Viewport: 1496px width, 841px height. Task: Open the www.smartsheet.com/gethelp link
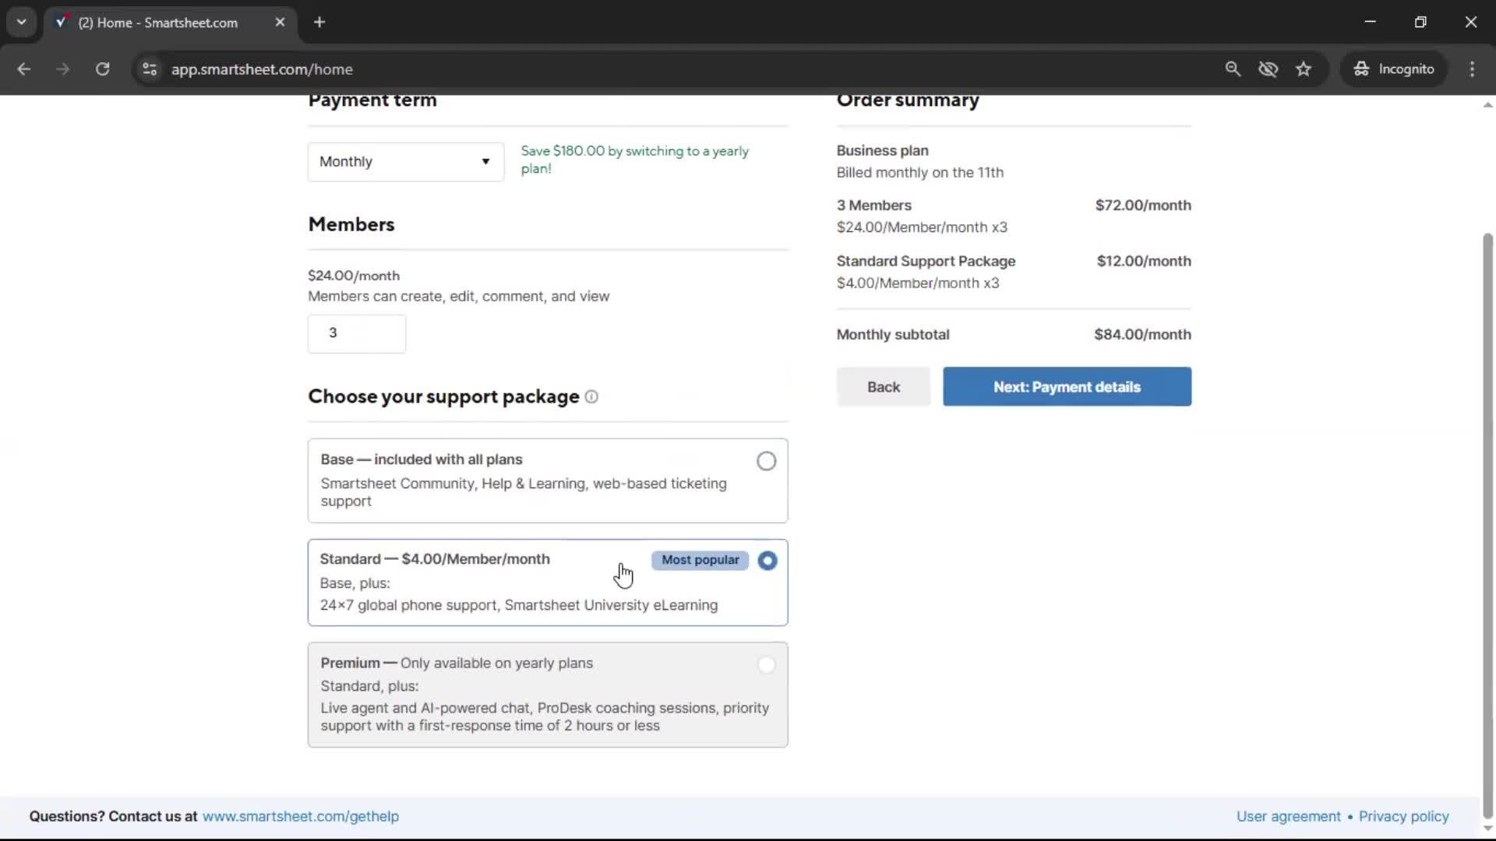point(301,816)
